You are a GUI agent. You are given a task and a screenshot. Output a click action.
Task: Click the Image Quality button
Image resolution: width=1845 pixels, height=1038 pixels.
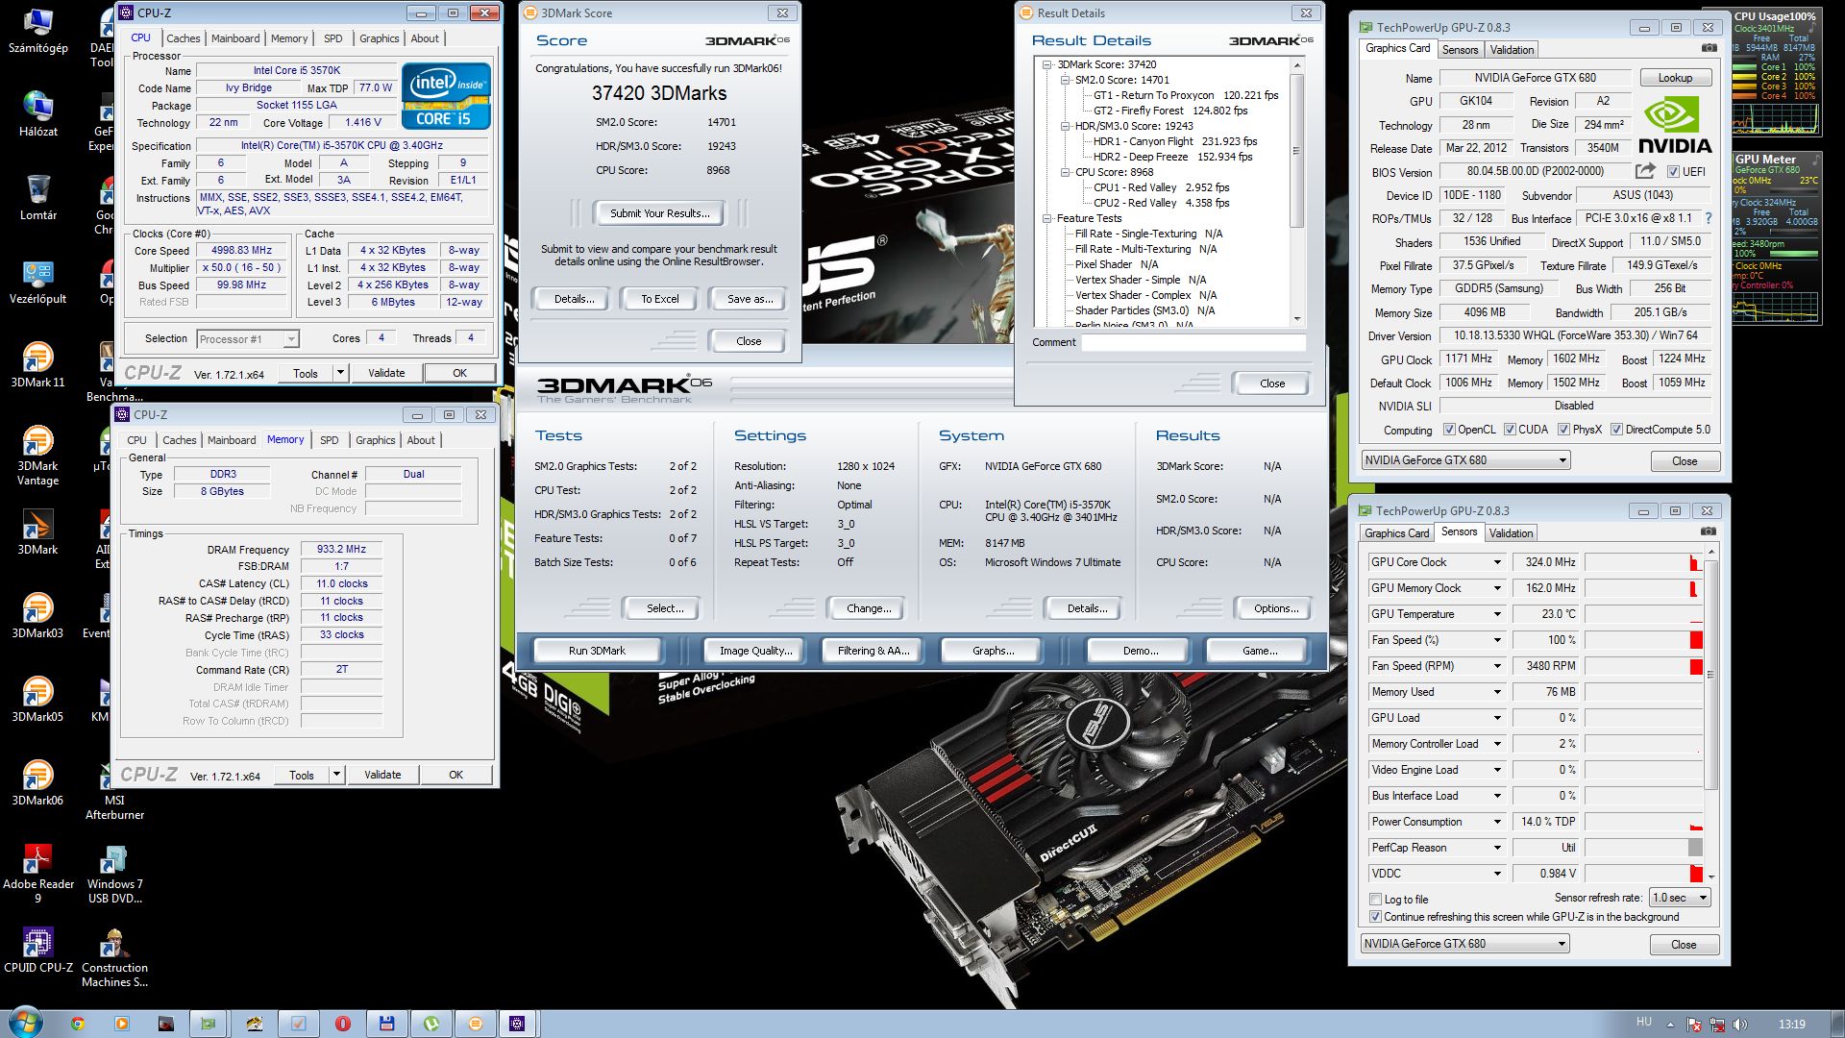(755, 651)
